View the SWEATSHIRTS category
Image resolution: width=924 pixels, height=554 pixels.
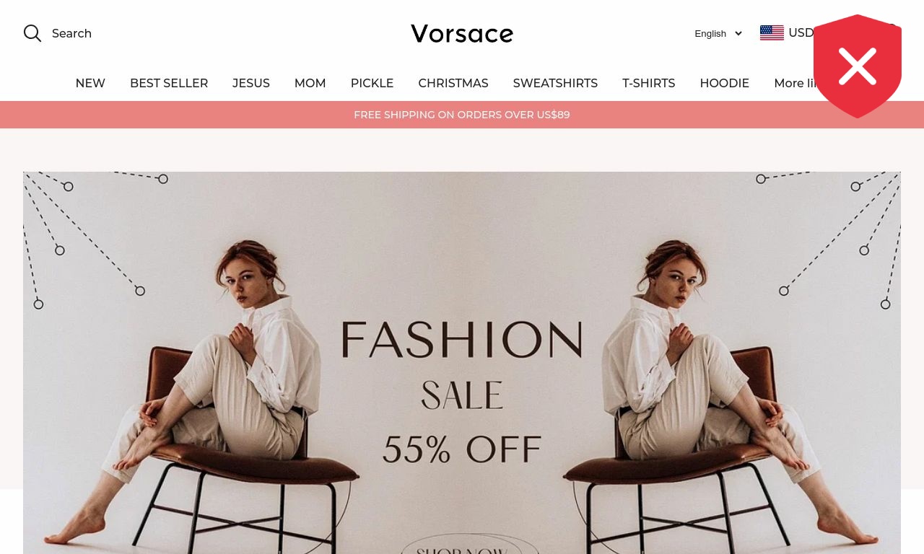555,83
